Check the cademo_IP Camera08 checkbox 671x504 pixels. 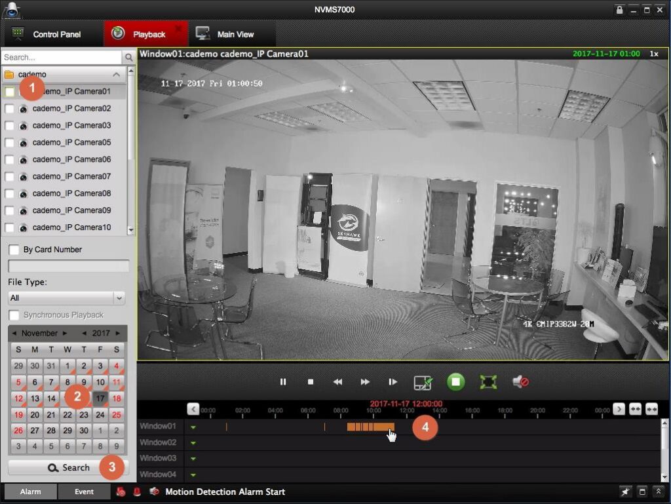(x=9, y=193)
